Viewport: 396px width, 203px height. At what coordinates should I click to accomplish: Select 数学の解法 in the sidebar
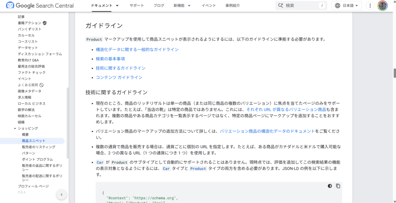26,110
